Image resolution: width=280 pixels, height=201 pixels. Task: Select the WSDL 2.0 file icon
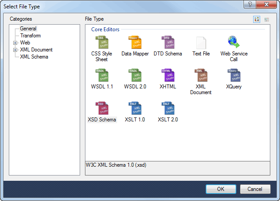(x=135, y=75)
